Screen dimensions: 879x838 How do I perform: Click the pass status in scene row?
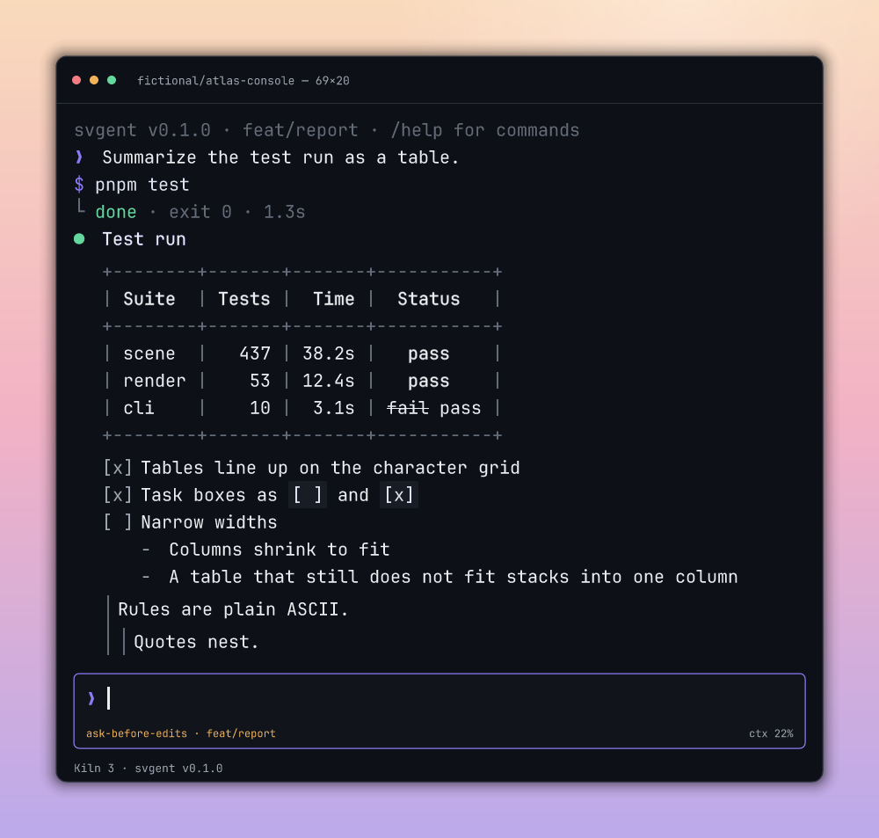tap(429, 354)
